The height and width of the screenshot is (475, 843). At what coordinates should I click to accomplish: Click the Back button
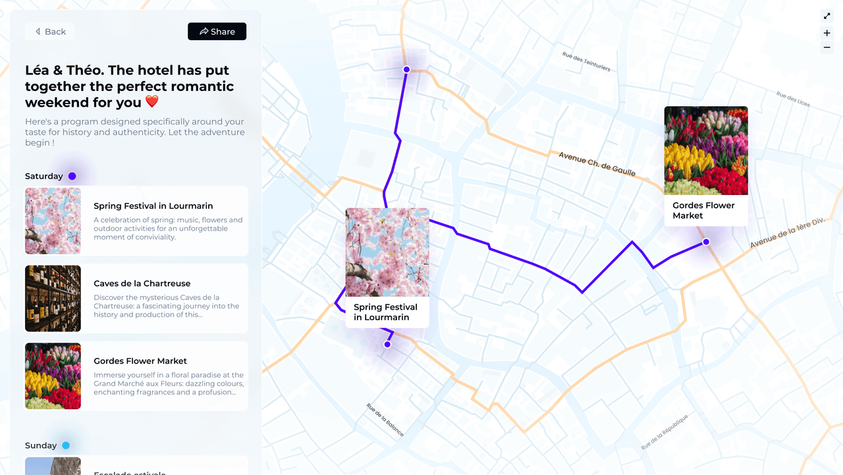50,32
